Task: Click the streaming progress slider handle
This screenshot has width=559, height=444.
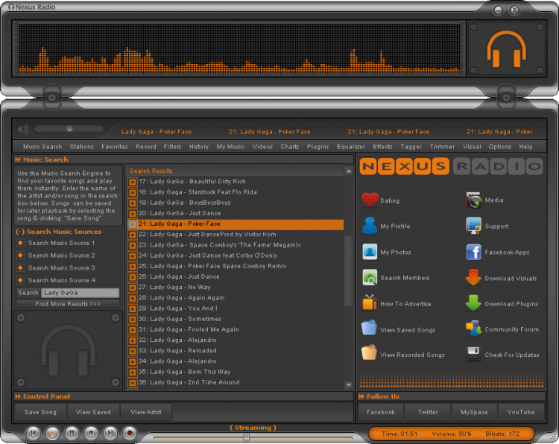Action: point(247,437)
